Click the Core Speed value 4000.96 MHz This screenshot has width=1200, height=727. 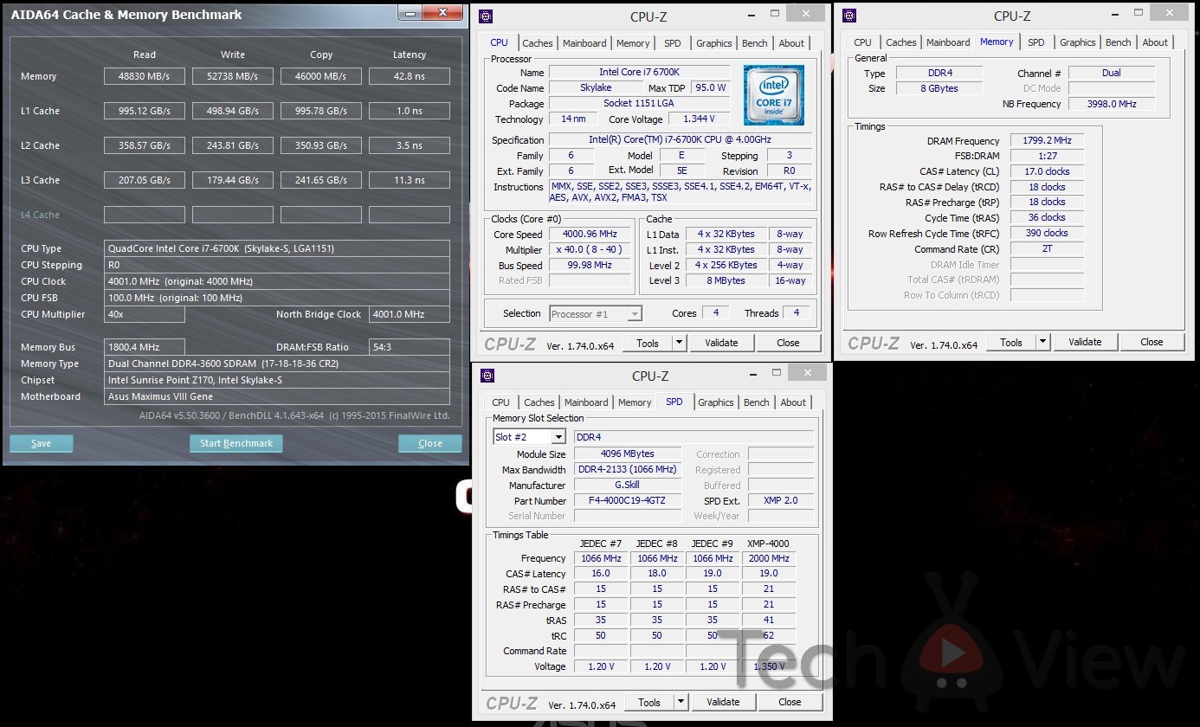pyautogui.click(x=591, y=235)
